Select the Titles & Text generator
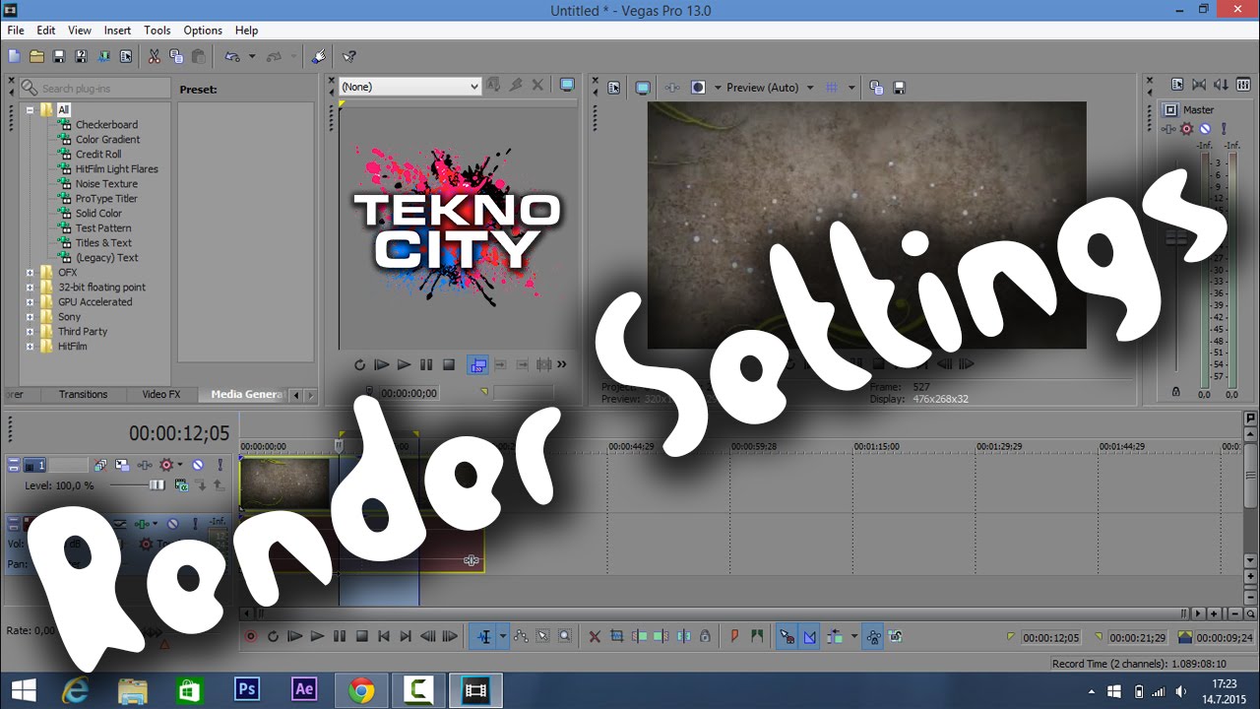Image resolution: width=1260 pixels, height=709 pixels. click(x=103, y=243)
